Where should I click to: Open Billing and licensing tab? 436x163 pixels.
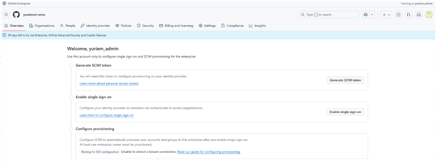pyautogui.click(x=176, y=26)
